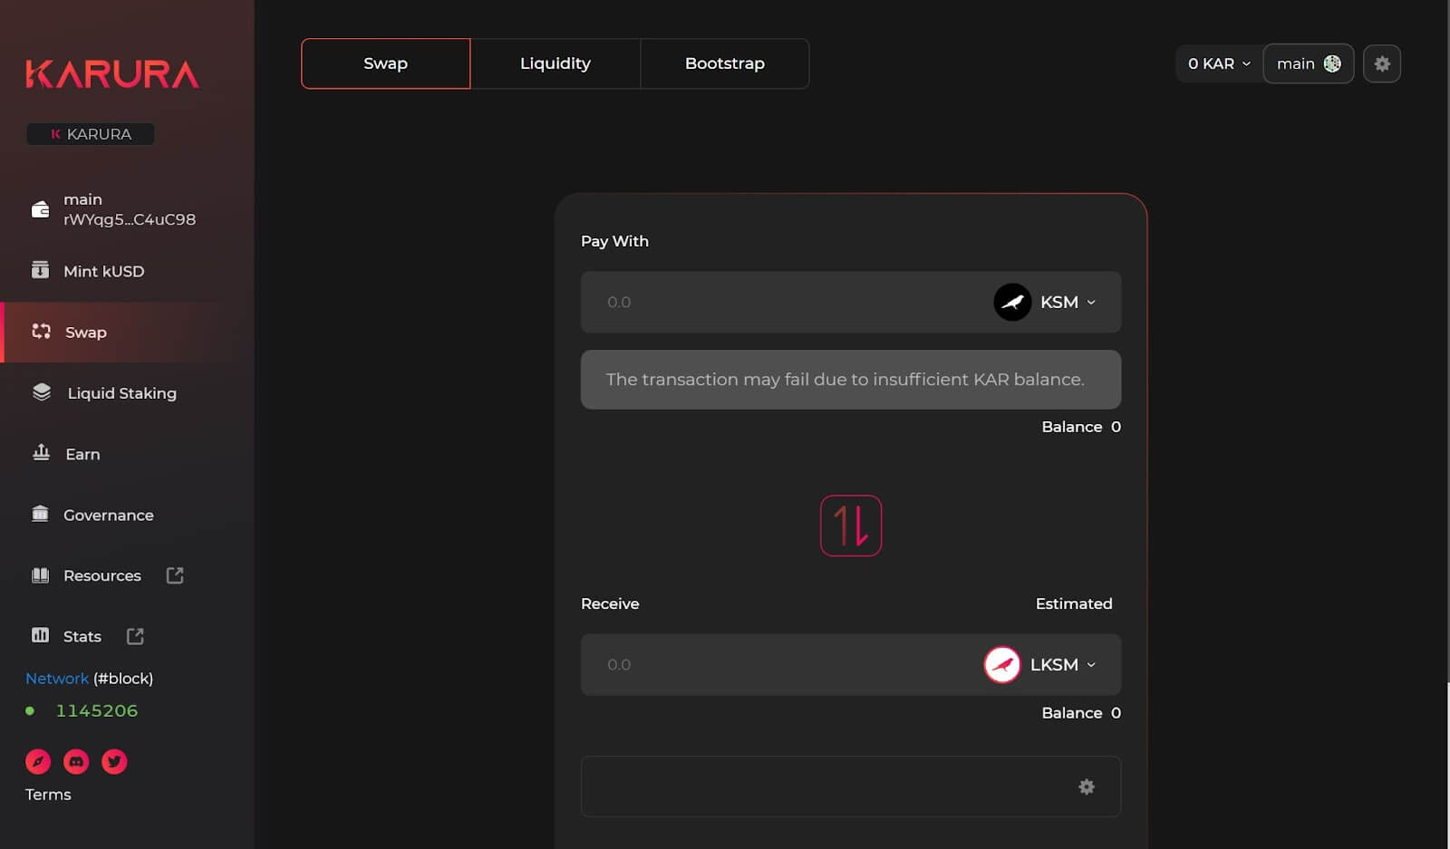Open the Mint kUSD section
1450x849 pixels.
click(104, 270)
